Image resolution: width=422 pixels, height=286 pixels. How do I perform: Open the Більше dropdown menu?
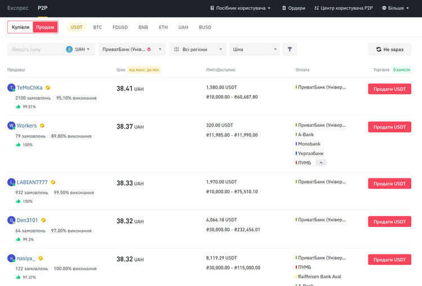[396, 8]
